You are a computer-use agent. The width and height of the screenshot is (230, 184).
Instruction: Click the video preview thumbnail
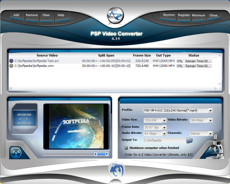76,126
